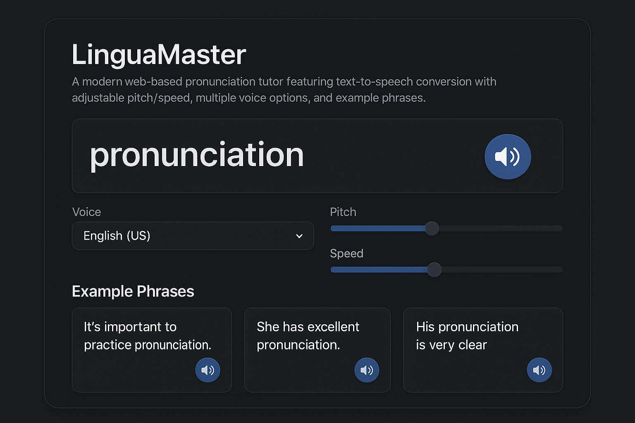The image size is (635, 423).
Task: Click the unfilled right portion of Speed track
Action: [x=502, y=270]
